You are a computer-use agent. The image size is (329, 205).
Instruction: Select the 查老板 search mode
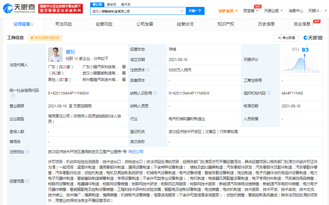pyautogui.click(x=111, y=5)
